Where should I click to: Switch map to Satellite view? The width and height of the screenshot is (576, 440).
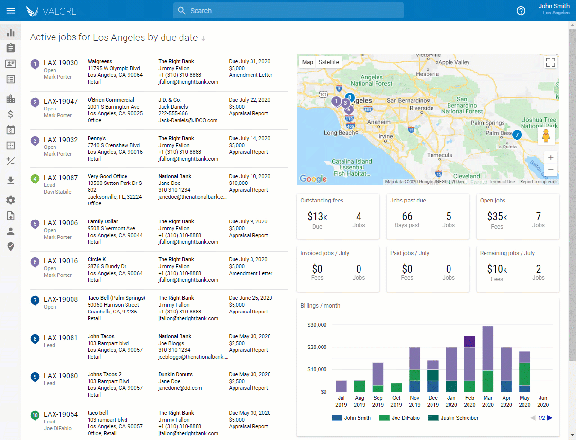click(328, 62)
